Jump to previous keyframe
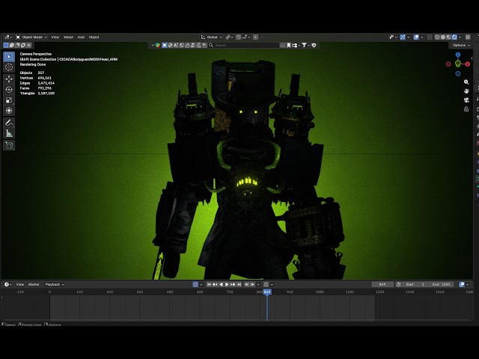This screenshot has width=479, height=359. [x=215, y=284]
